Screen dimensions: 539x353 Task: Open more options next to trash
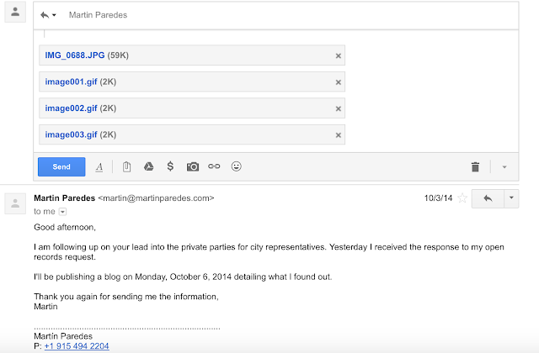pos(504,167)
